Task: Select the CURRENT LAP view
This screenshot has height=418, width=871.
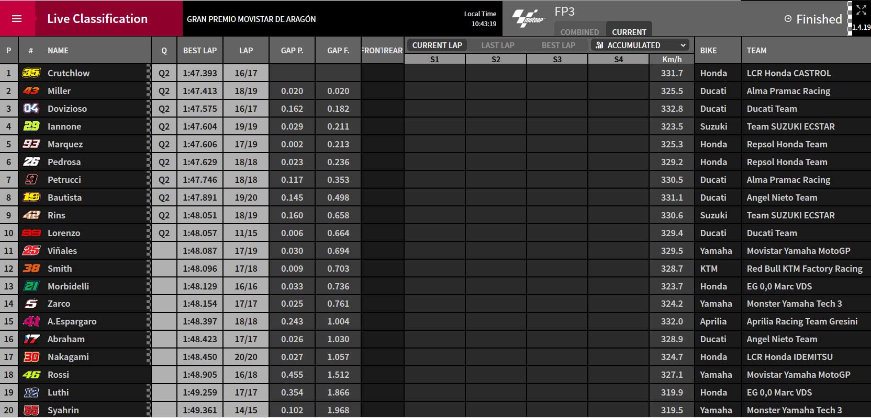Action: pos(437,45)
